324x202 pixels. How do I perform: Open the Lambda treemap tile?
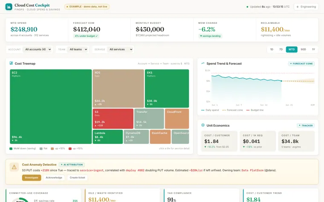click(x=108, y=137)
